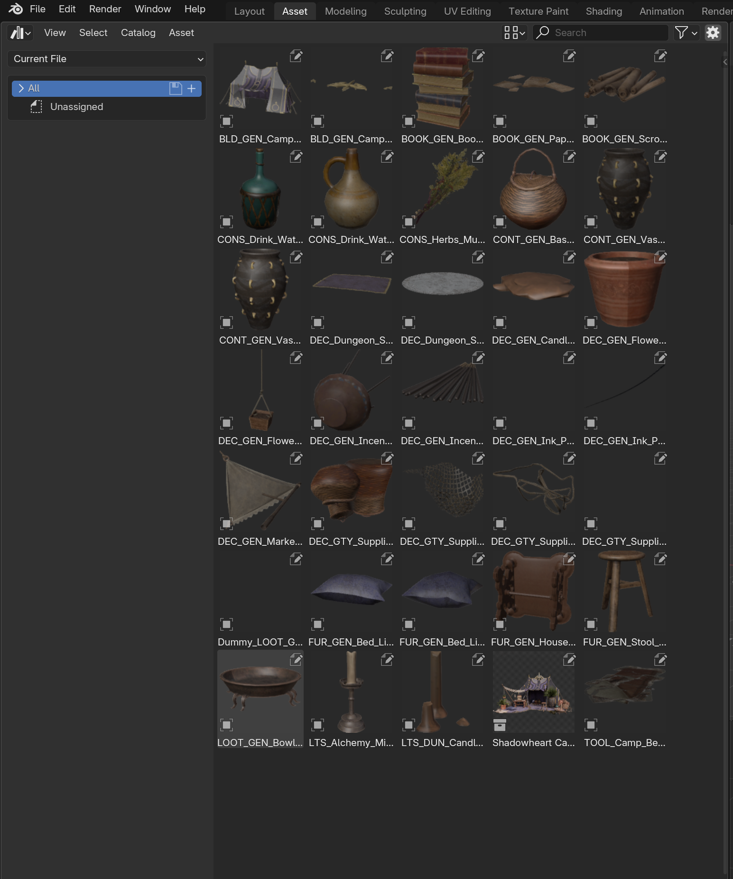Click the Search field

click(601, 33)
